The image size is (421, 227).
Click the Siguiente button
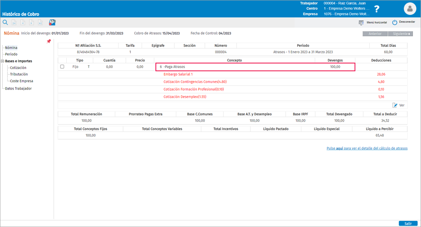click(x=400, y=34)
